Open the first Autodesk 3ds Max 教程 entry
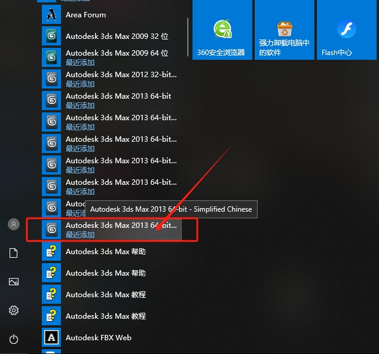This screenshot has height=354, width=379. [x=105, y=294]
